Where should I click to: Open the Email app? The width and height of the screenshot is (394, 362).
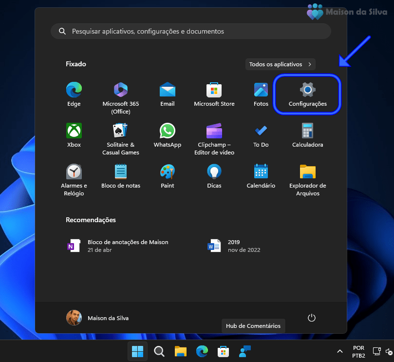[168, 94]
